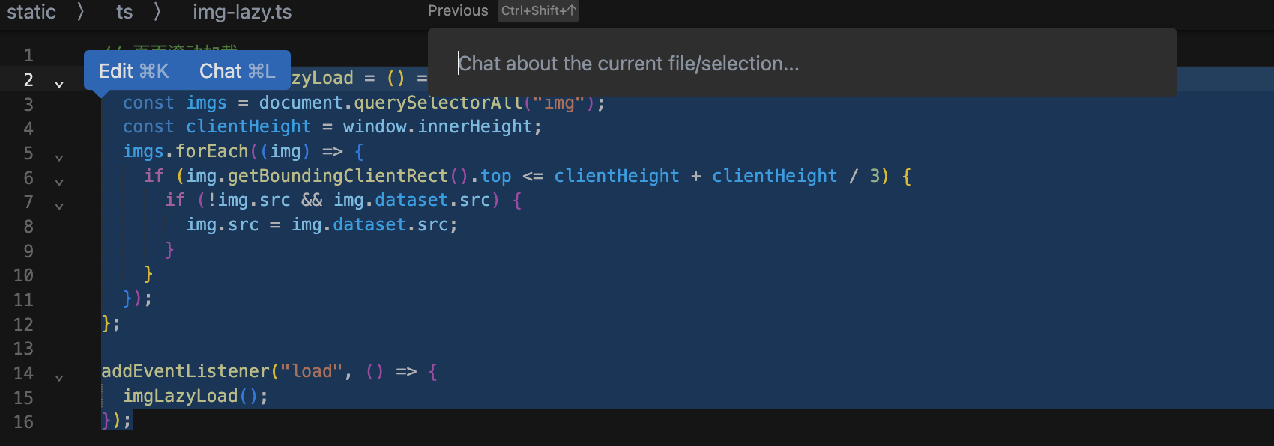This screenshot has height=446, width=1274.
Task: Click the Edit ⌘K button
Action: coord(134,71)
